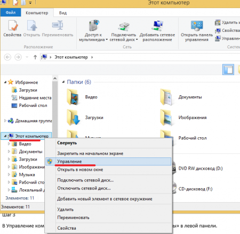Image resolution: width=240 pixels, height=234 pixels.
Task: Open the Изображения folder icon
Action: (x=166, y=118)
